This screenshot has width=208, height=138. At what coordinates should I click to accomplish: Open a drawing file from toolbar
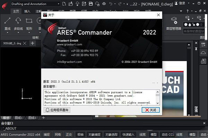coord(71,4)
